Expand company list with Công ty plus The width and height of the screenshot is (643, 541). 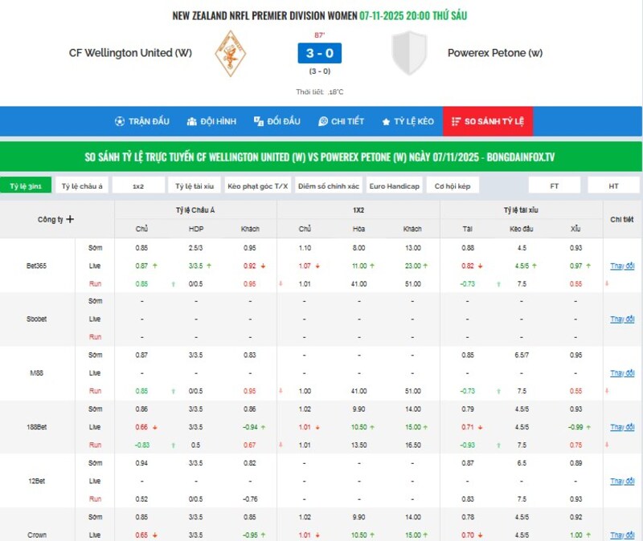70,219
